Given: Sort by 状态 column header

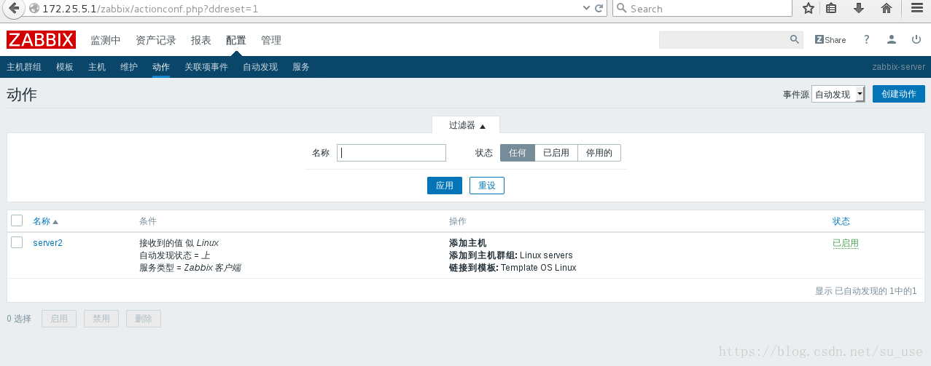Looking at the screenshot, I should point(841,221).
